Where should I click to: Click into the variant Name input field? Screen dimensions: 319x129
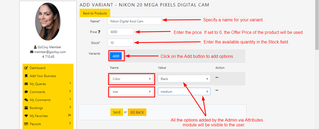point(134,21)
